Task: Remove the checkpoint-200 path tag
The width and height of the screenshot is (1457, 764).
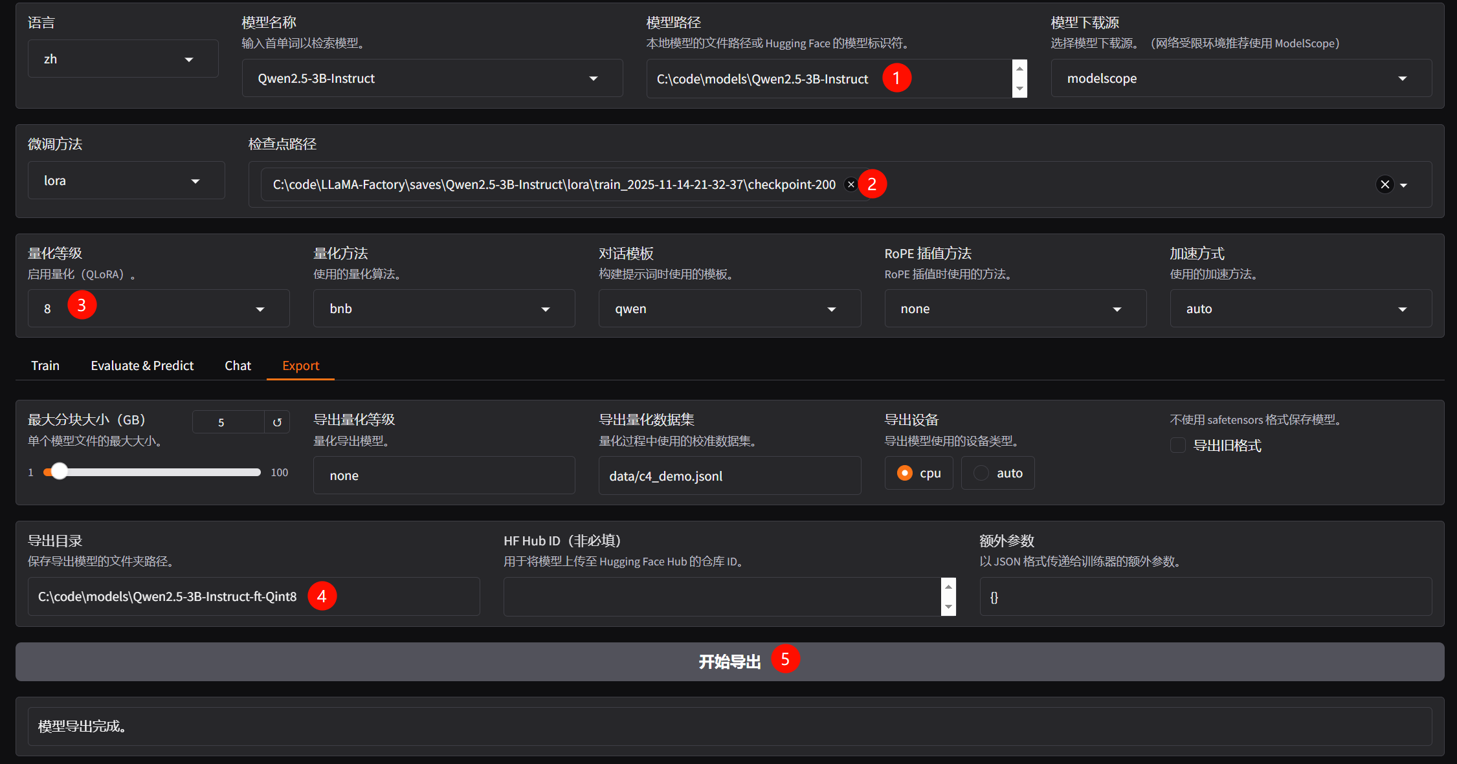Action: point(851,185)
